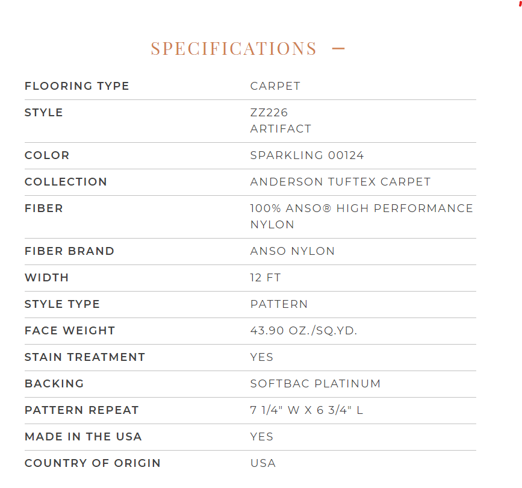This screenshot has height=488, width=522.
Task: Select the Flooring Type label
Action: (77, 86)
